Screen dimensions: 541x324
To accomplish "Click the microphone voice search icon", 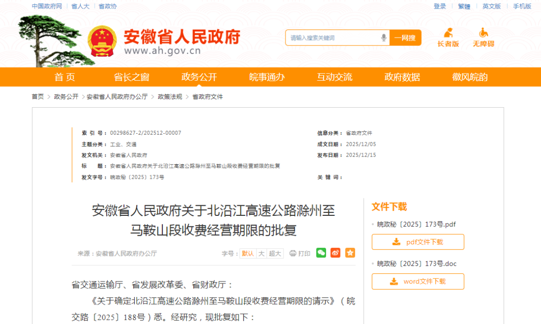I will click(x=384, y=38).
